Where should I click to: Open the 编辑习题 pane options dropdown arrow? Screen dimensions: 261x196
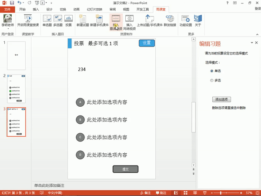click(x=252, y=43)
